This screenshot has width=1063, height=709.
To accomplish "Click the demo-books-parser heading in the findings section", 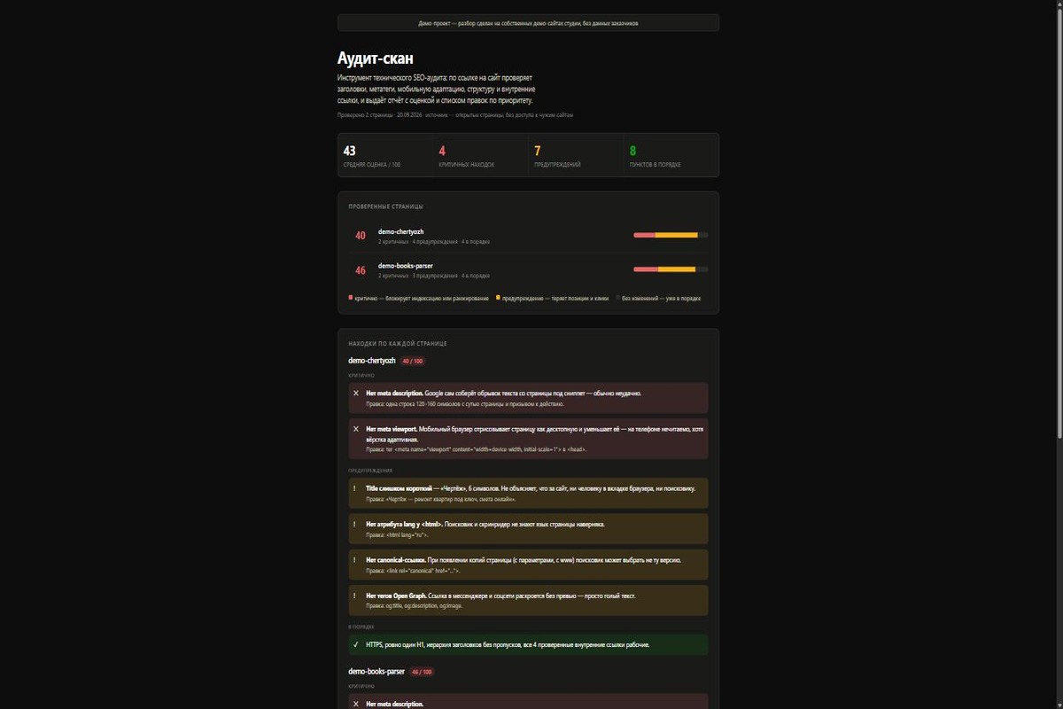I will click(376, 672).
